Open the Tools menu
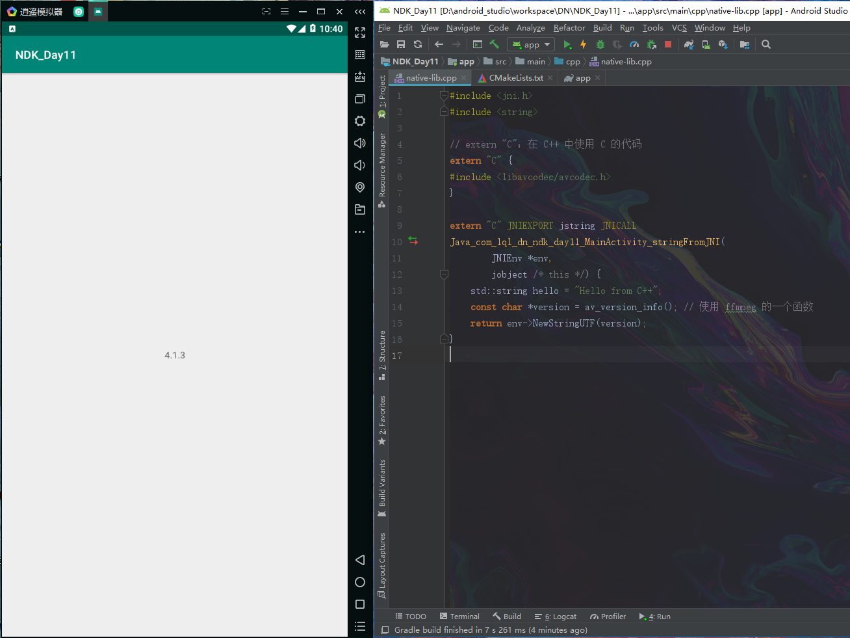The width and height of the screenshot is (850, 638). tap(653, 28)
